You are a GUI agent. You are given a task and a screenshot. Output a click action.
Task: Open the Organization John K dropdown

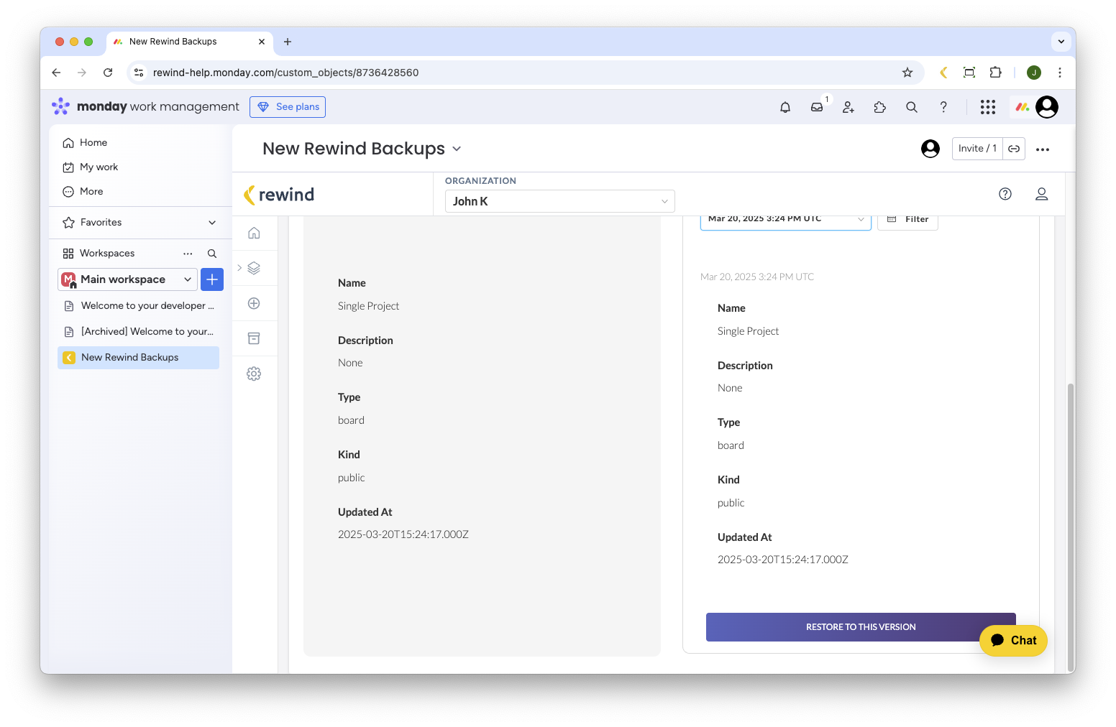pos(559,201)
